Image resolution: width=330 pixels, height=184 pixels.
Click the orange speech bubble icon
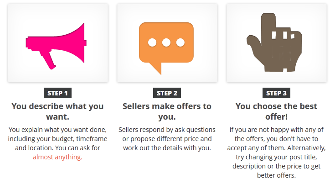[x=166, y=48]
